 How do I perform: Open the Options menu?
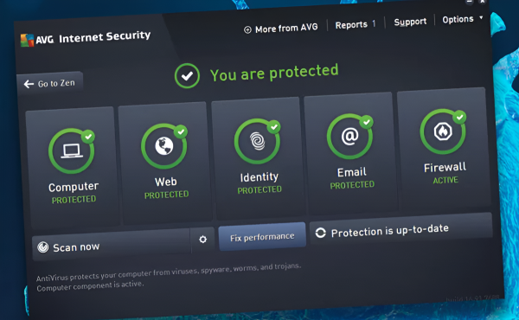458,19
